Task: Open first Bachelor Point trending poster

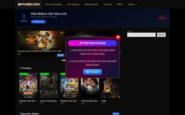Action: [28, 85]
